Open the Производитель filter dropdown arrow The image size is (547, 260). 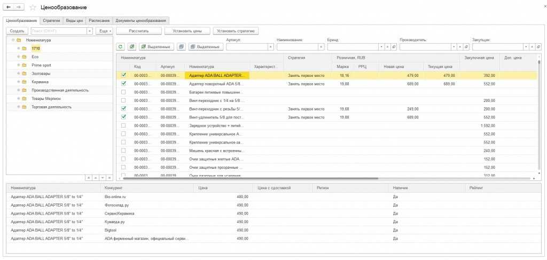[x=454, y=47]
